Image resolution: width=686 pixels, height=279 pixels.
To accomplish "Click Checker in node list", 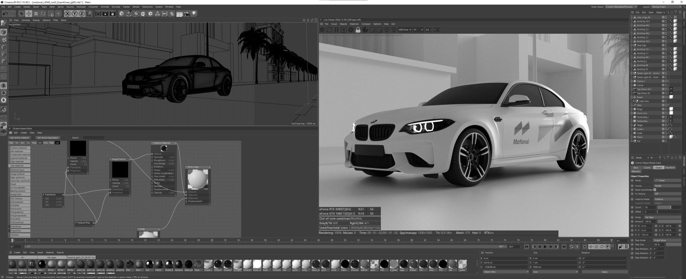I will (20, 235).
